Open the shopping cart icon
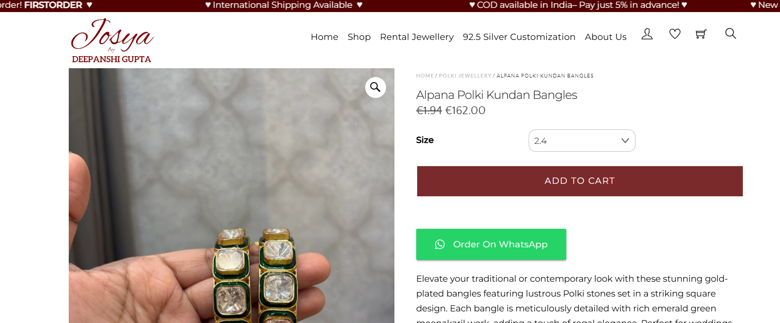The height and width of the screenshot is (323, 780). click(x=701, y=34)
